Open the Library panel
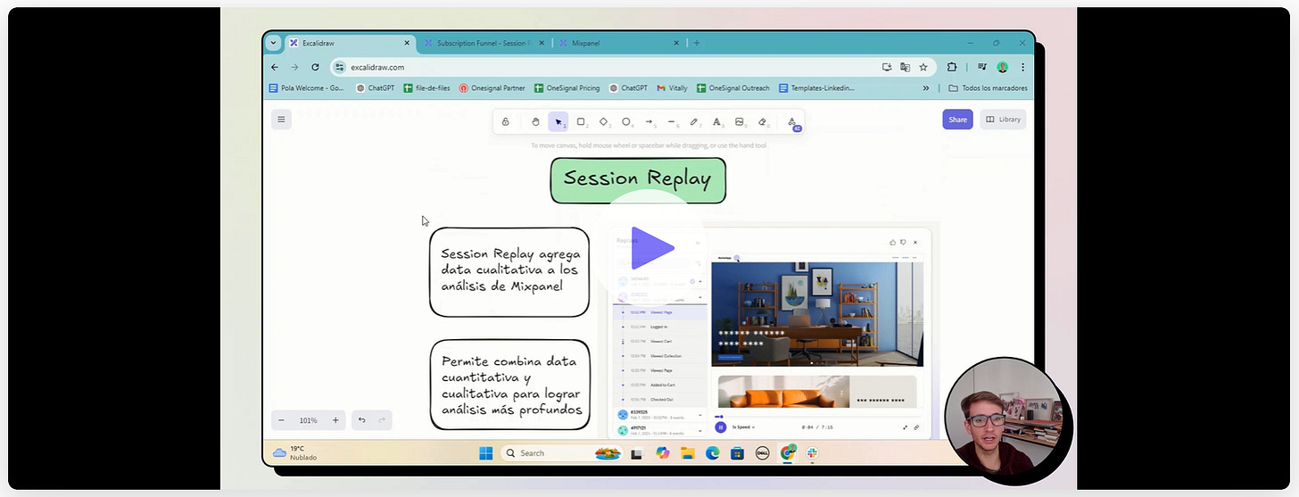1299x497 pixels. click(x=1003, y=120)
